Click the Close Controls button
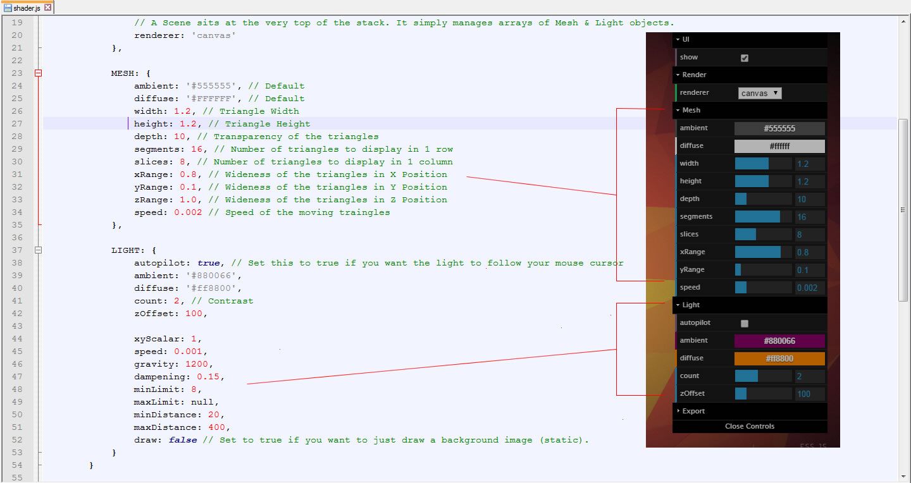The image size is (911, 483). pyautogui.click(x=750, y=426)
